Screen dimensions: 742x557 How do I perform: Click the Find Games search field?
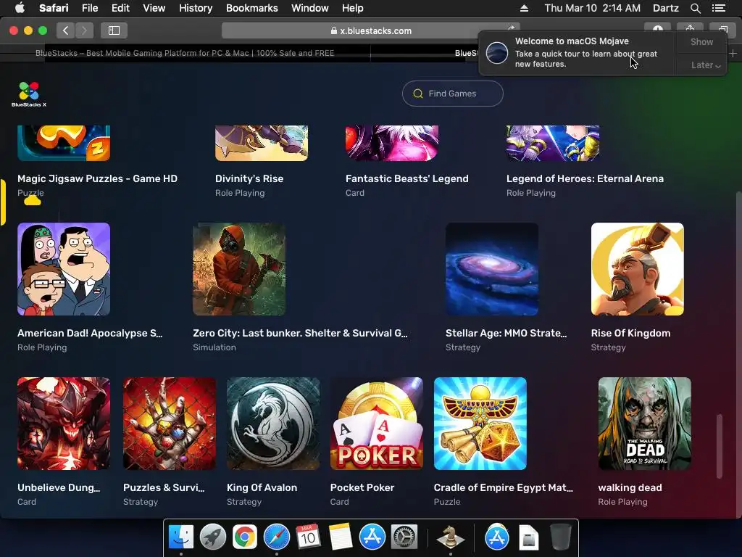coord(452,94)
